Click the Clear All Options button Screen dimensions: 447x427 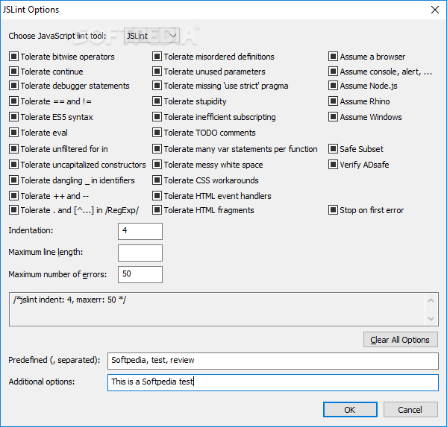(x=401, y=340)
